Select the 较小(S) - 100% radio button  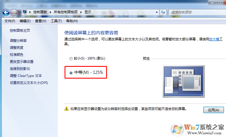tap(71, 59)
